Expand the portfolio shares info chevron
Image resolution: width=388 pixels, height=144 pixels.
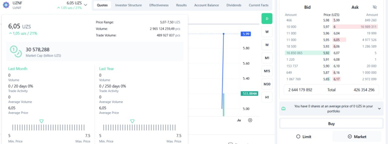[379, 109]
